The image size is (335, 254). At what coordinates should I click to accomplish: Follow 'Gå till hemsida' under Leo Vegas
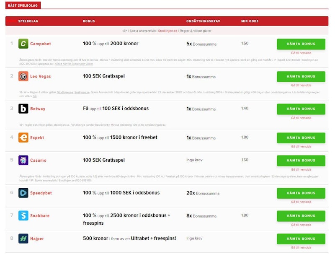click(x=301, y=85)
